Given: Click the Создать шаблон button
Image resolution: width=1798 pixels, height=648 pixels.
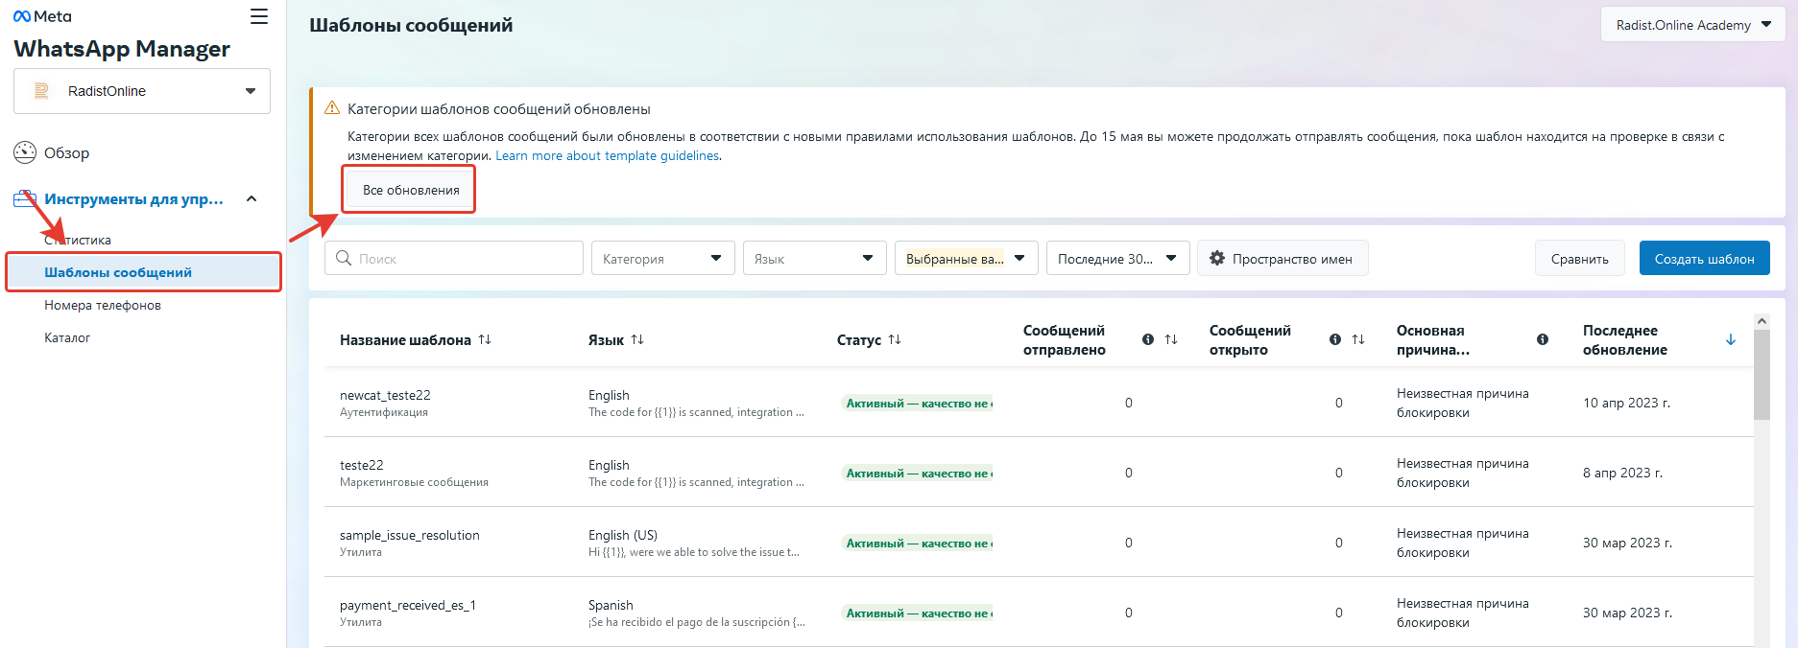Looking at the screenshot, I should [1705, 258].
